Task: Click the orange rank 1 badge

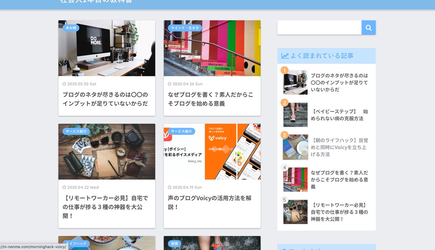Action: click(x=285, y=70)
